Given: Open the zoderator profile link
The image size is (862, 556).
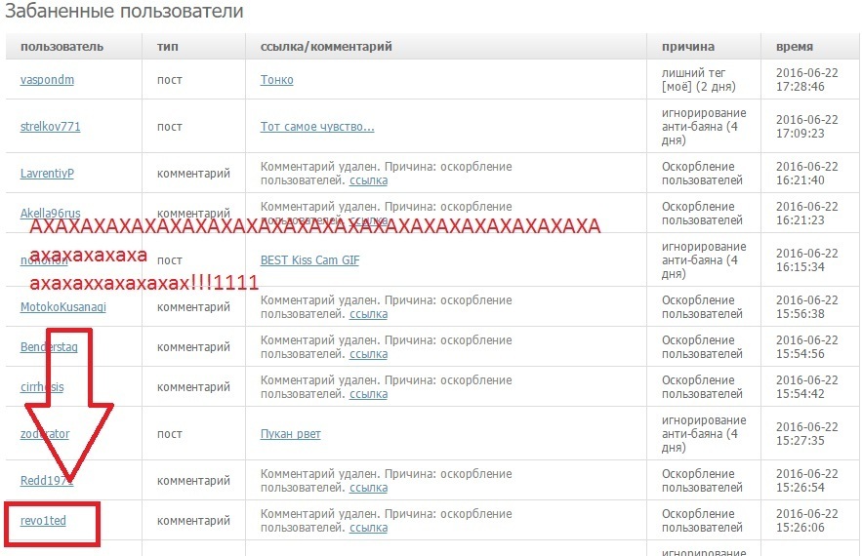Looking at the screenshot, I should (x=45, y=434).
